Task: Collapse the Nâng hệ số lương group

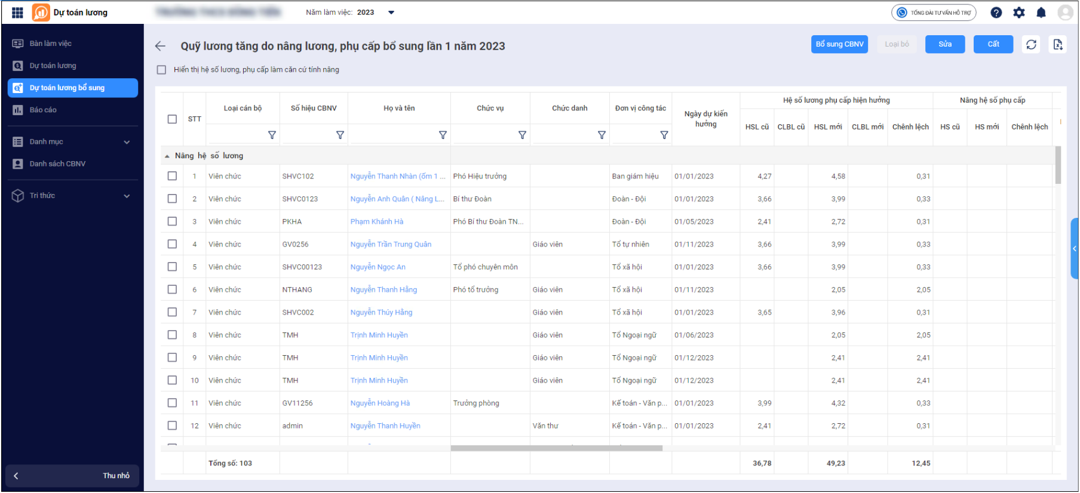Action: 167,156
